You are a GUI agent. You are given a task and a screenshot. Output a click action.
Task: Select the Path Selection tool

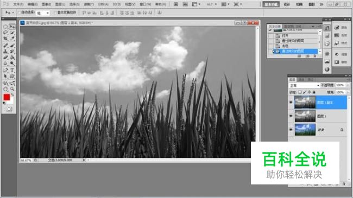[5, 76]
